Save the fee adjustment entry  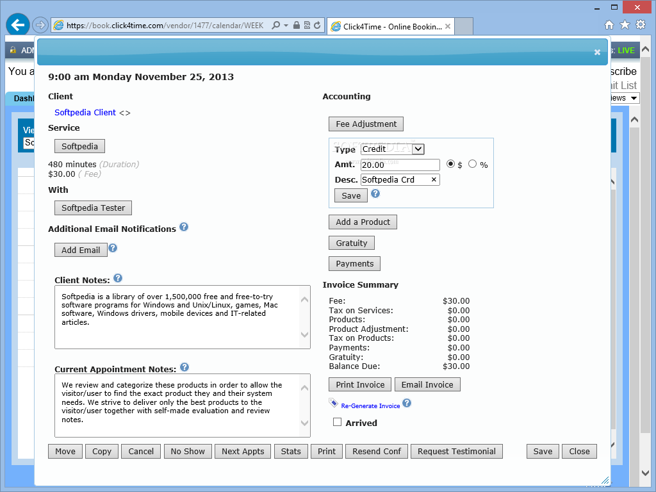[351, 195]
